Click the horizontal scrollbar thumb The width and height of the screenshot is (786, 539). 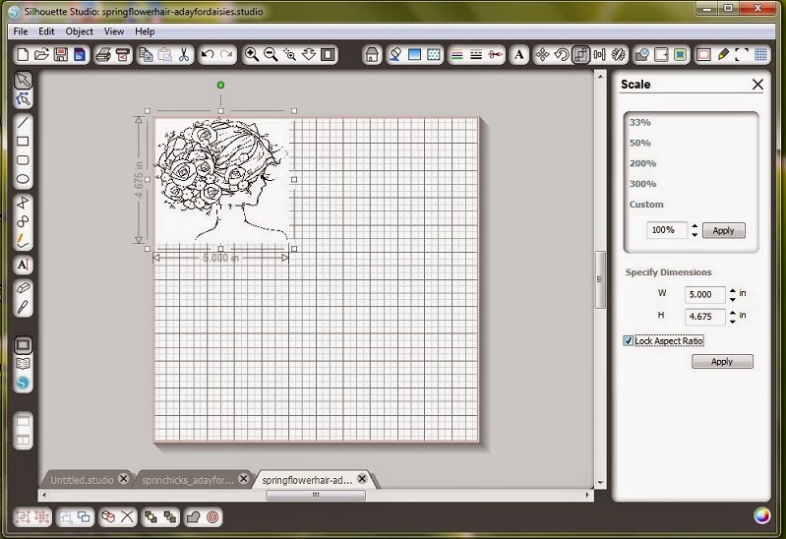pyautogui.click(x=316, y=495)
